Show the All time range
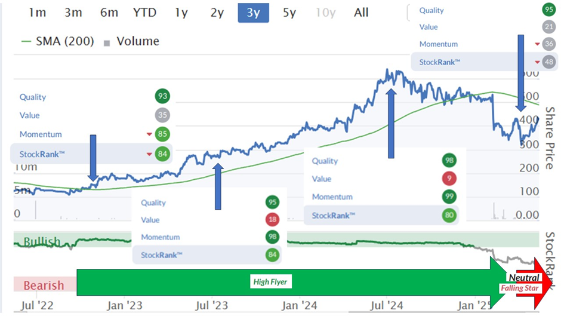 (x=361, y=13)
